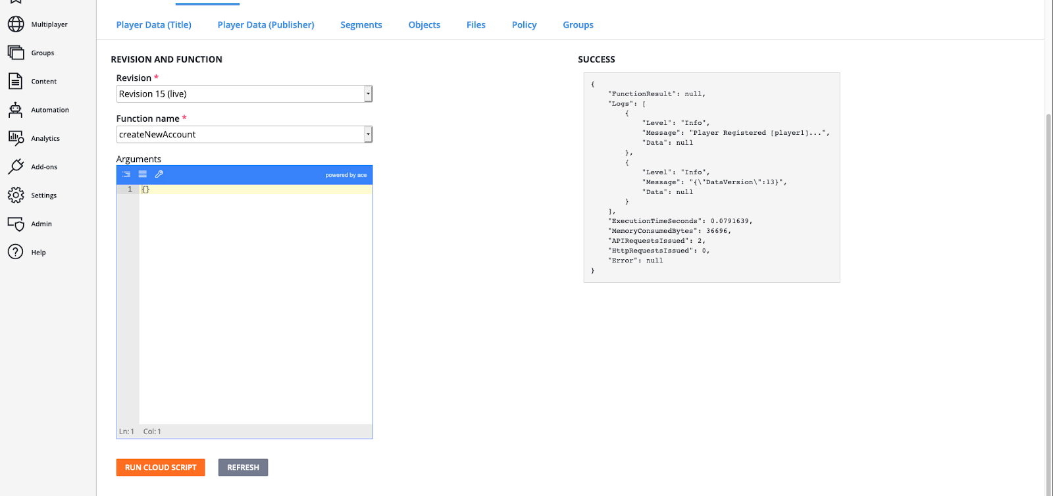Image resolution: width=1053 pixels, height=496 pixels.
Task: Open the Settings gear icon in the sidebar
Action: coord(16,195)
